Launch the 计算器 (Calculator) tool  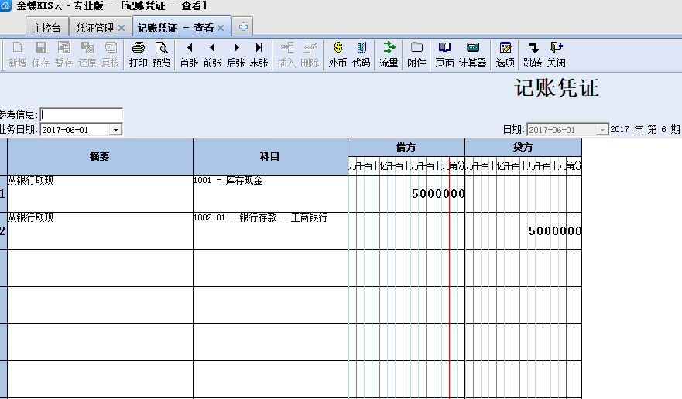pos(473,54)
